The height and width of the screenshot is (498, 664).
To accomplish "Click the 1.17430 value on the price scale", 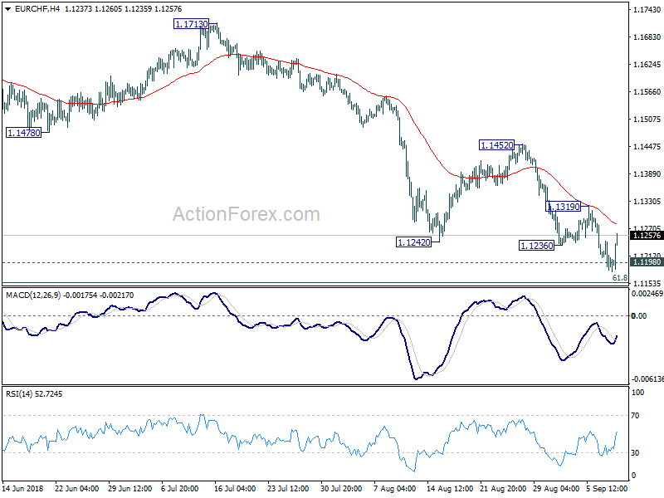I will tap(647, 10).
